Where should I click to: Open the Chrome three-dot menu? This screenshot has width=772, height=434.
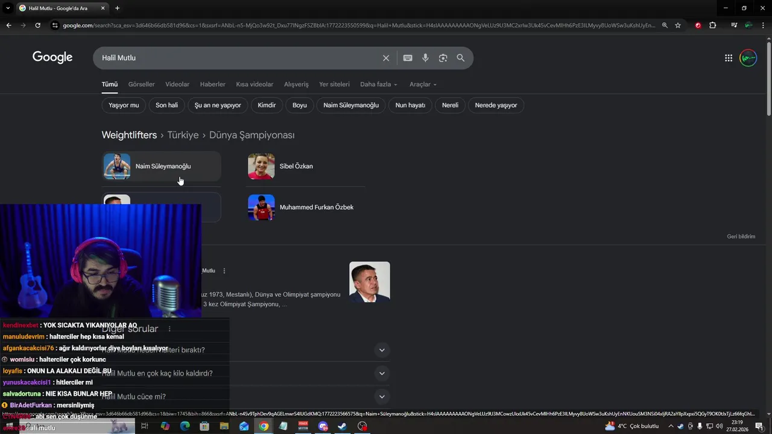tap(763, 25)
